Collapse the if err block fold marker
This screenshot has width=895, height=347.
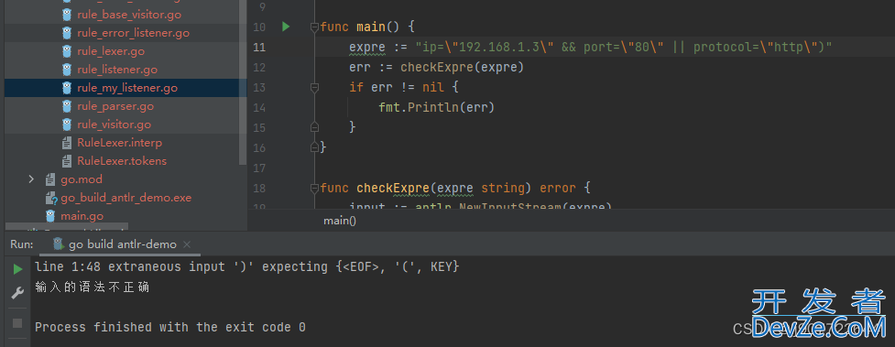coord(314,87)
